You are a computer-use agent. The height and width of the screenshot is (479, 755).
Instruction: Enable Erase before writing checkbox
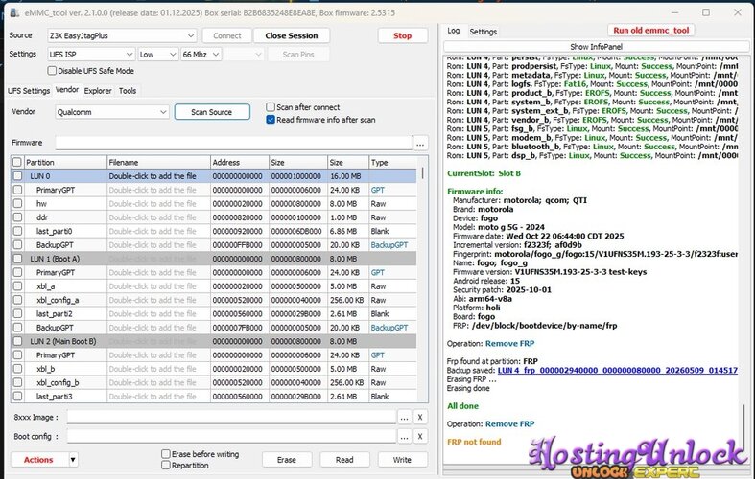[x=166, y=453]
